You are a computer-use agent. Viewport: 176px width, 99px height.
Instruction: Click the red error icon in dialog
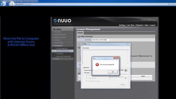[x=97, y=65]
